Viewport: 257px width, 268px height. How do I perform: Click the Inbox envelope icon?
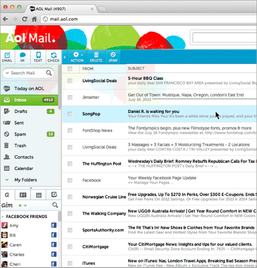(7, 100)
